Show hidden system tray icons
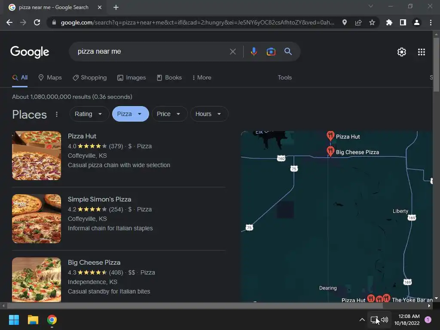440x330 pixels. click(362, 320)
